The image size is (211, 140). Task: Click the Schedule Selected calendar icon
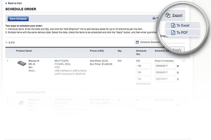[x=137, y=42]
